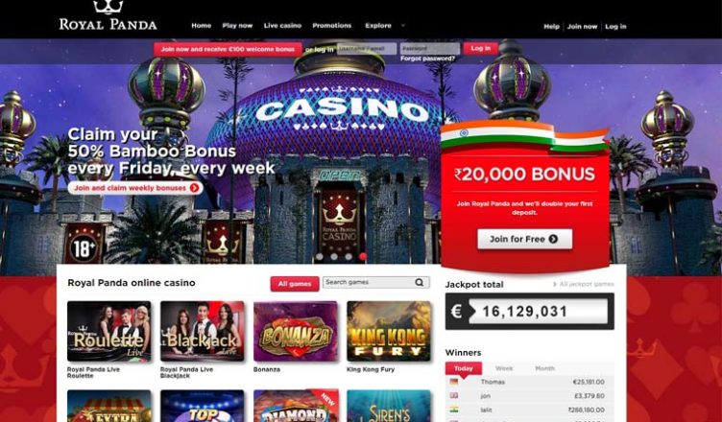
Task: Select the first carousel slide dot
Action: [x=320, y=256]
